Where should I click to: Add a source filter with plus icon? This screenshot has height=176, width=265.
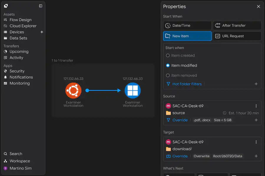(x=256, y=120)
